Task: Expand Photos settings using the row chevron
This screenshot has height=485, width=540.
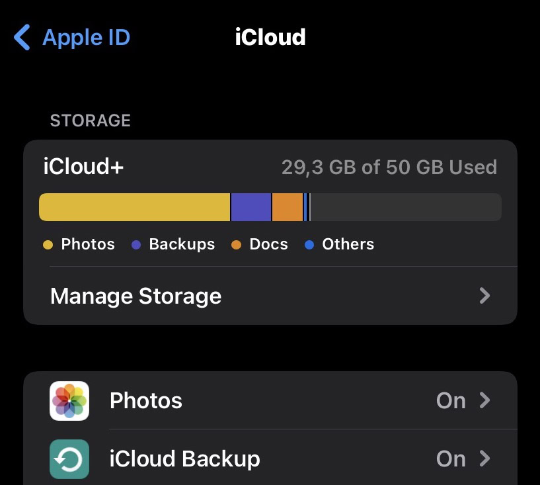Action: pos(485,401)
